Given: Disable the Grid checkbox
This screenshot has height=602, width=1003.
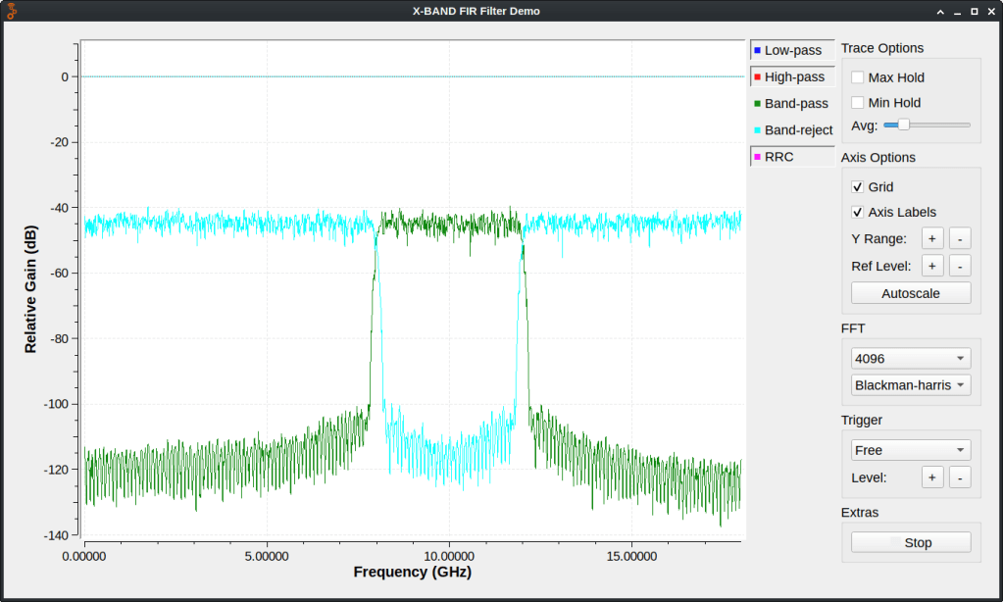Looking at the screenshot, I should tap(858, 187).
